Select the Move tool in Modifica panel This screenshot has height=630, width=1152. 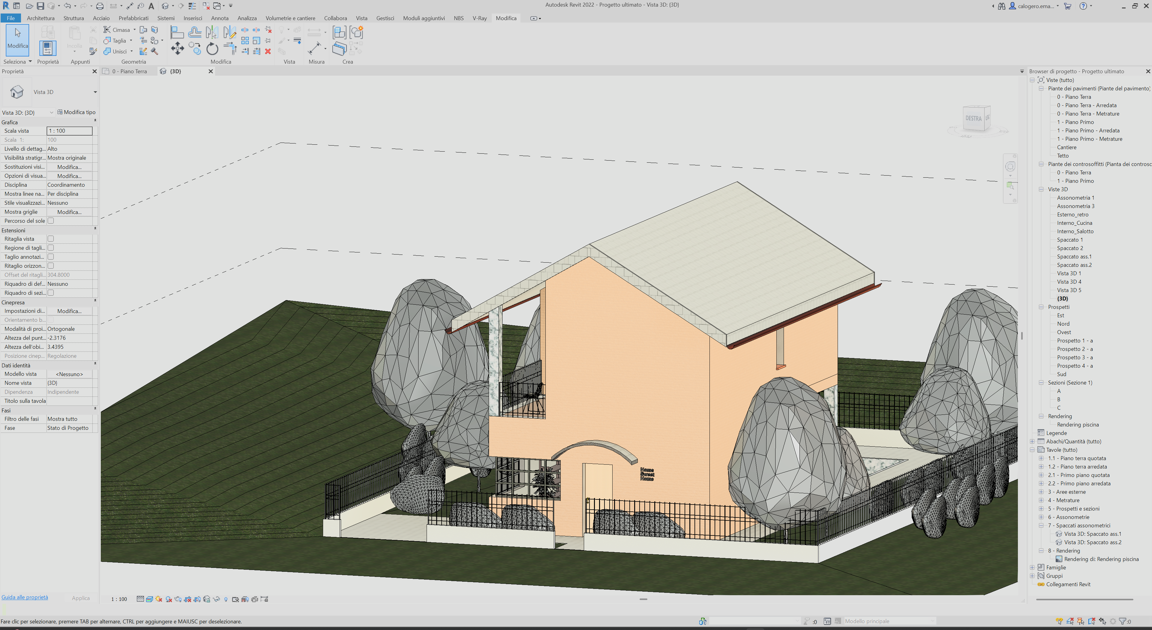(177, 48)
